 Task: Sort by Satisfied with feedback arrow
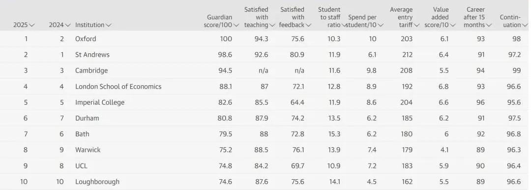point(308,25)
